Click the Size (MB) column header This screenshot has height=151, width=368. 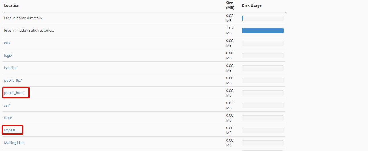click(x=230, y=5)
